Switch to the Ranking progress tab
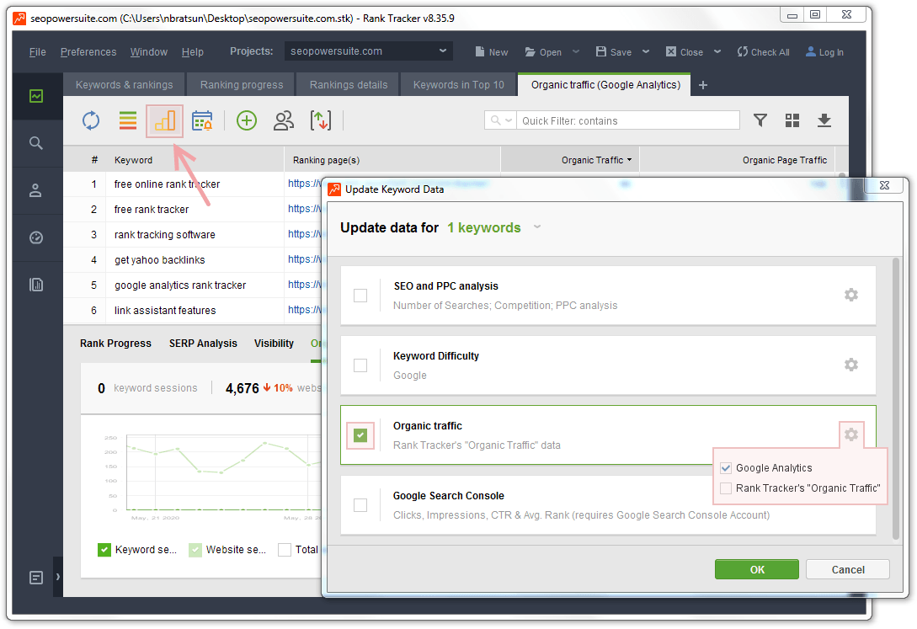Viewport: 917px width, 629px height. coord(242,85)
